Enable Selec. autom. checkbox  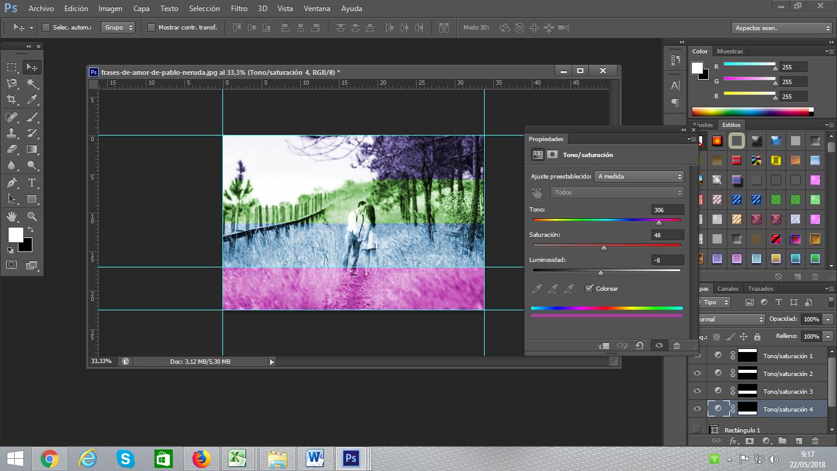[46, 28]
